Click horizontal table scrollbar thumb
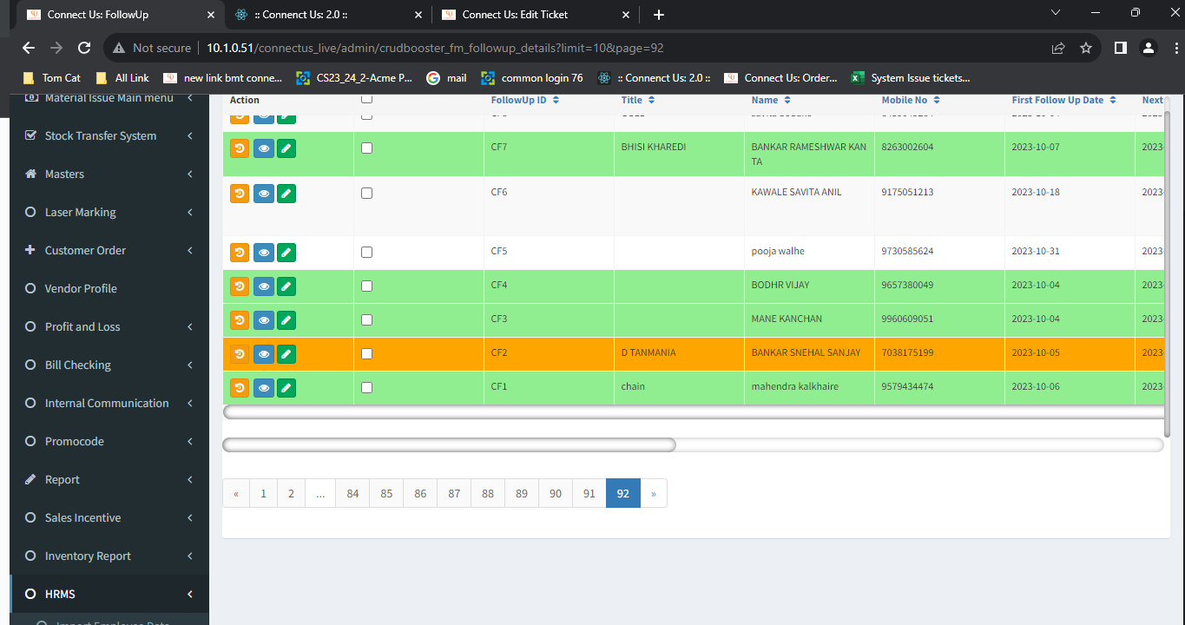This screenshot has width=1185, height=625. (449, 444)
